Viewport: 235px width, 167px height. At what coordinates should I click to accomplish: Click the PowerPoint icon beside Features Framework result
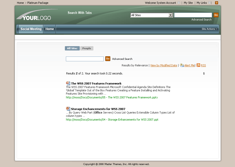68,83
